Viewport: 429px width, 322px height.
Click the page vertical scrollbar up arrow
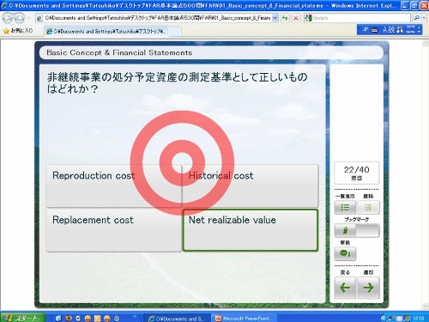426,43
